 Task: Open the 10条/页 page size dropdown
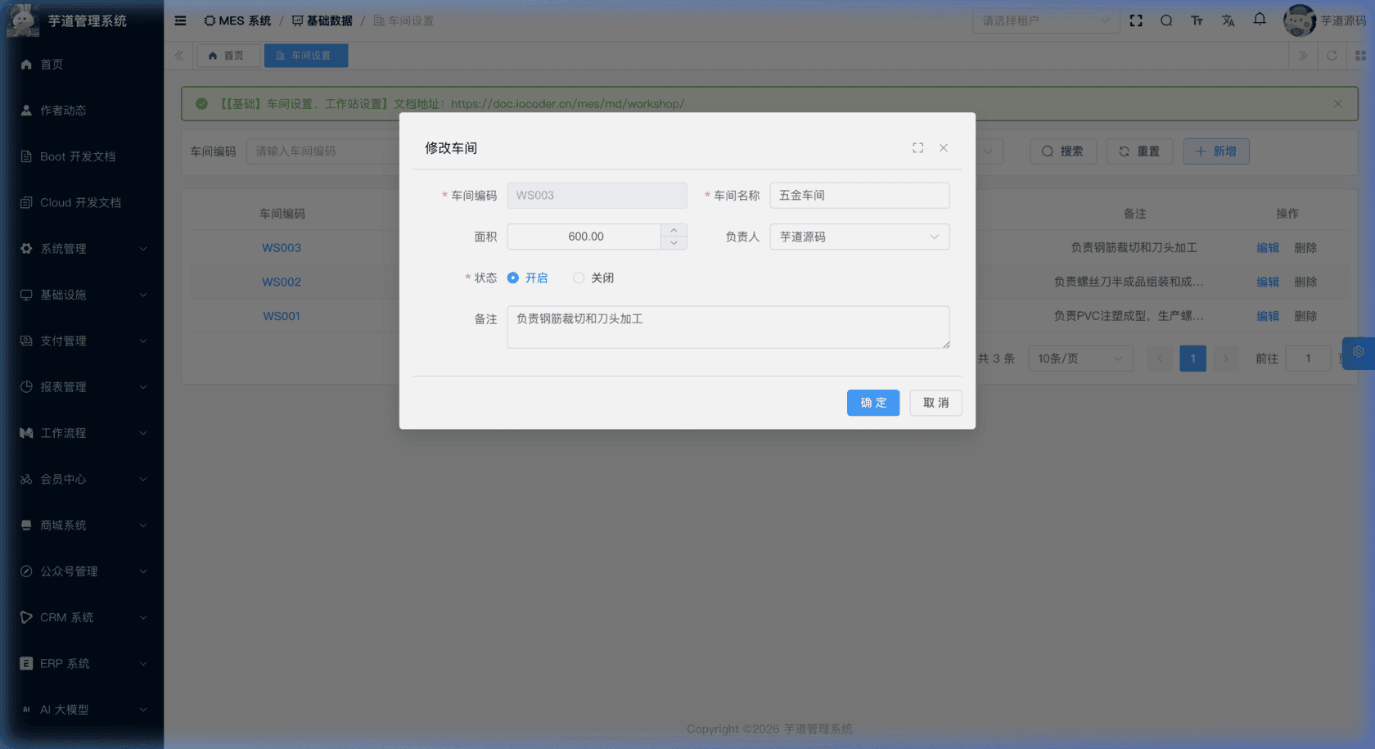pyautogui.click(x=1080, y=358)
